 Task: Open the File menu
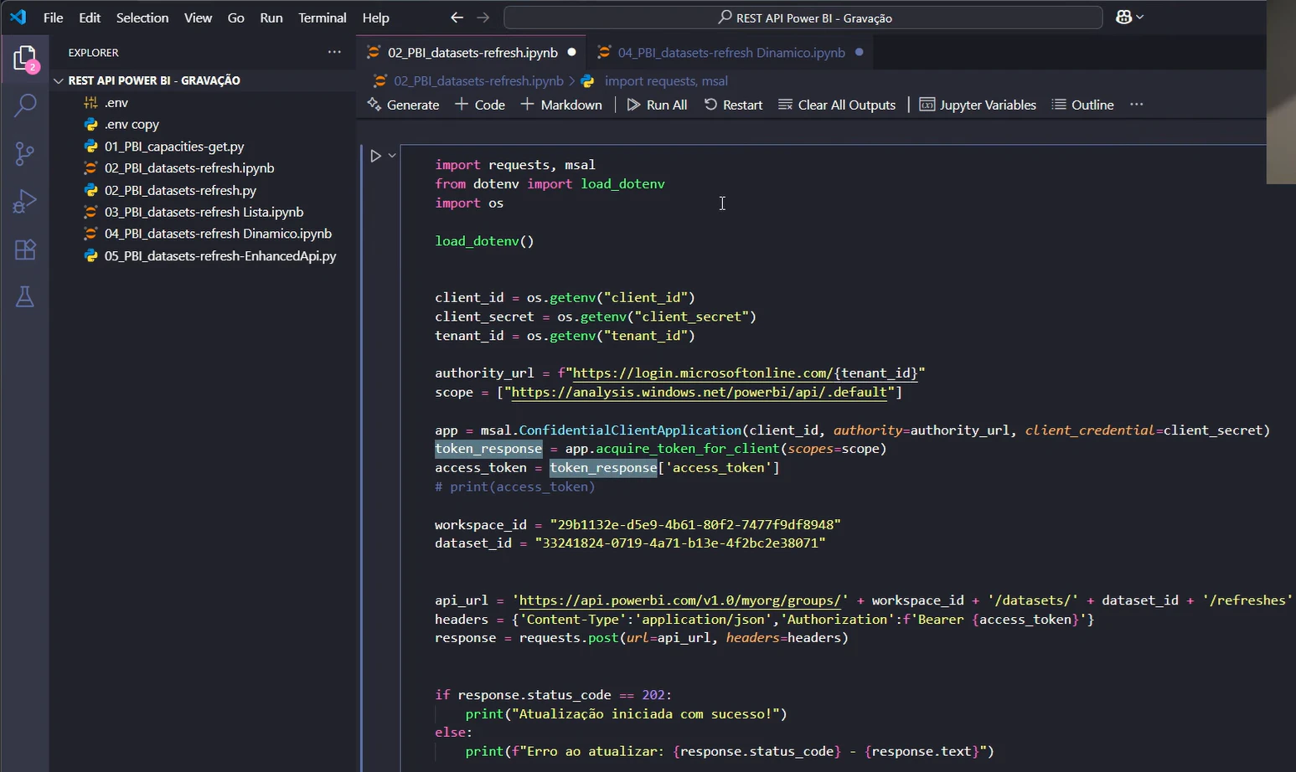coord(53,18)
